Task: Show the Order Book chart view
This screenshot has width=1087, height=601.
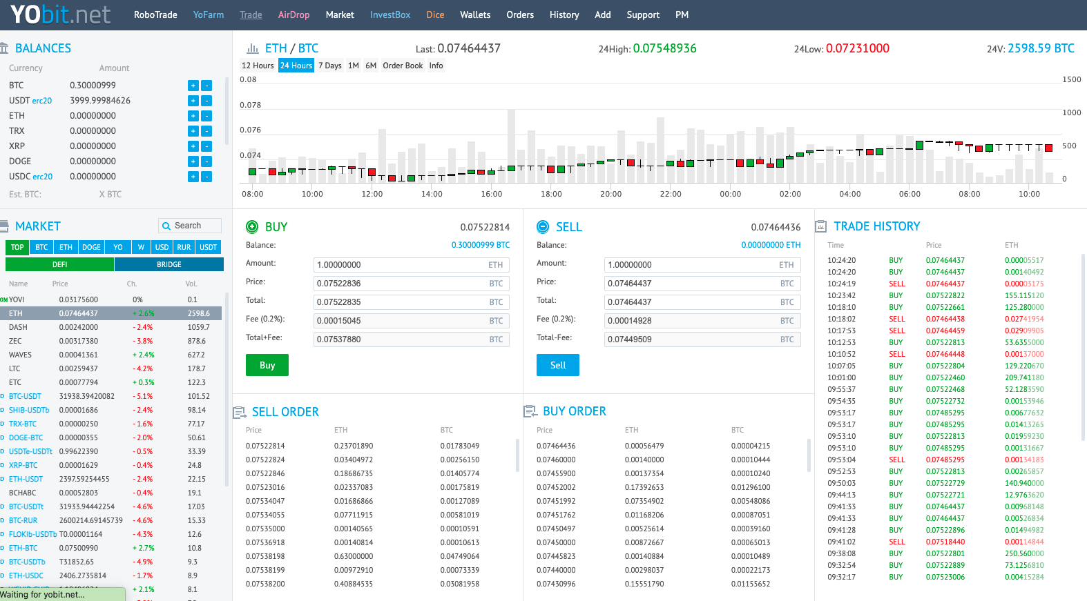Action: 403,66
